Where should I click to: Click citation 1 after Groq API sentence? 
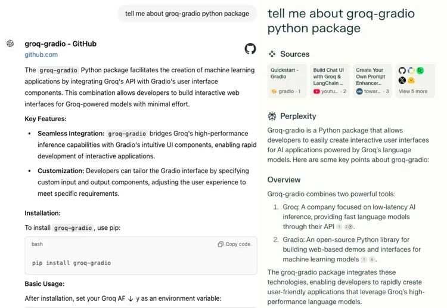(339, 227)
